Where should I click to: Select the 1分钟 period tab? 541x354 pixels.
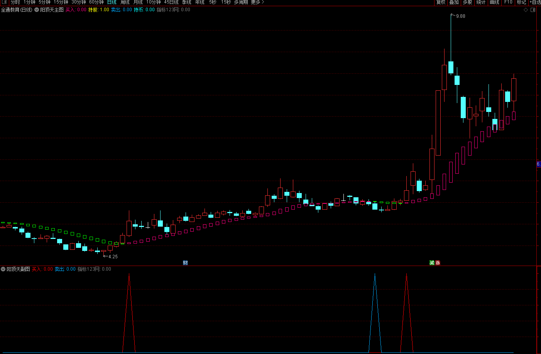(x=30, y=2)
